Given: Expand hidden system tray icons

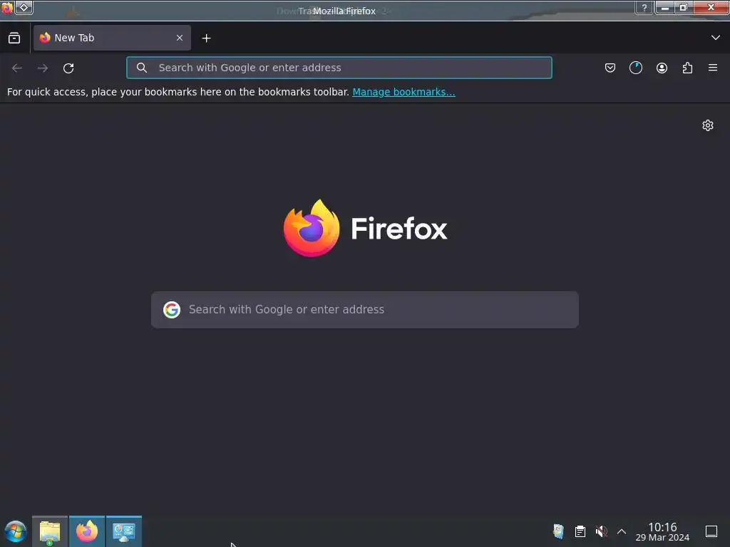Looking at the screenshot, I should pos(622,531).
